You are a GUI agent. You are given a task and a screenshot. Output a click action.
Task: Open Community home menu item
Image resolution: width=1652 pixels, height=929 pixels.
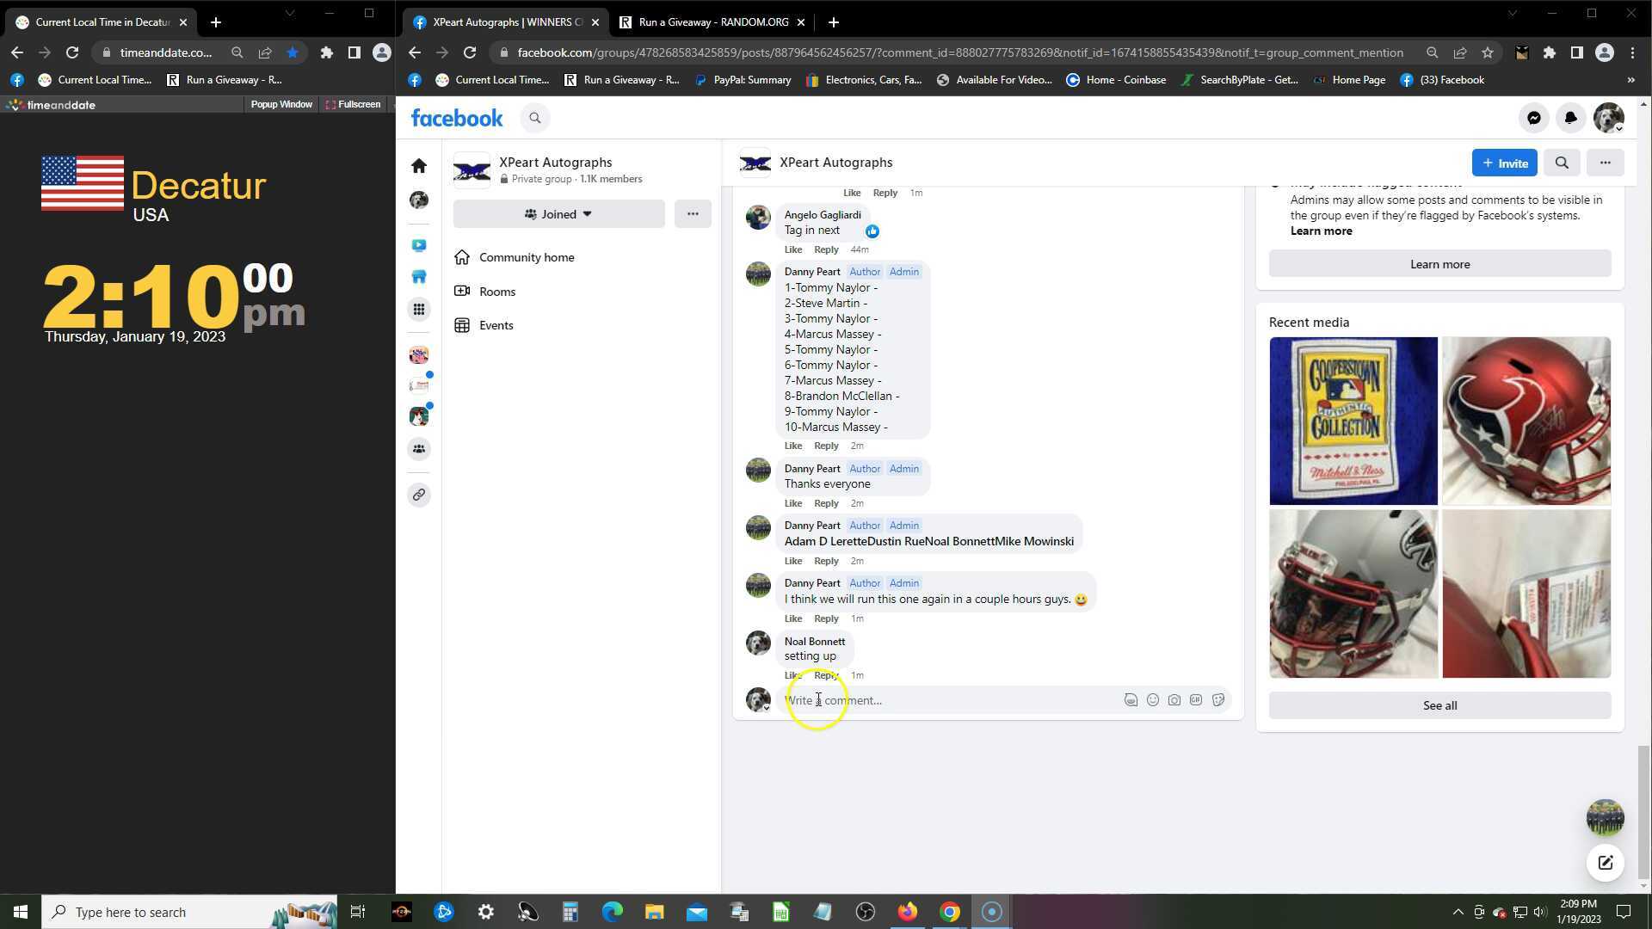click(x=526, y=257)
